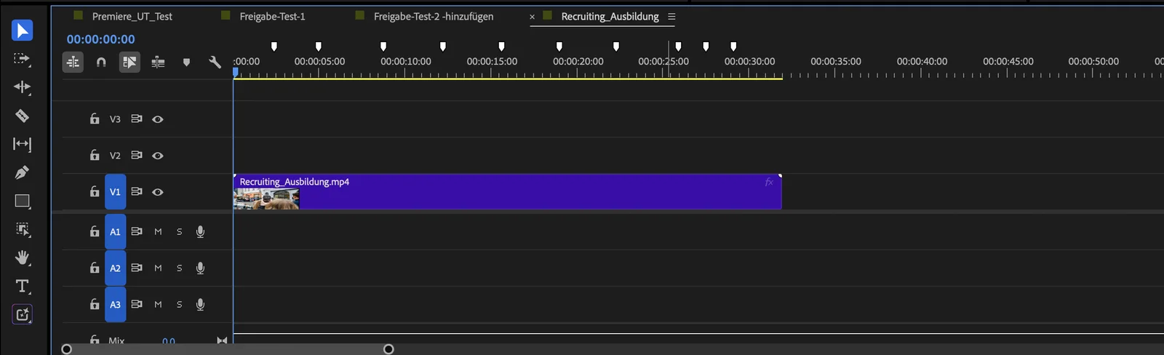Toggle lock on track A3
The image size is (1164, 355).
95,304
